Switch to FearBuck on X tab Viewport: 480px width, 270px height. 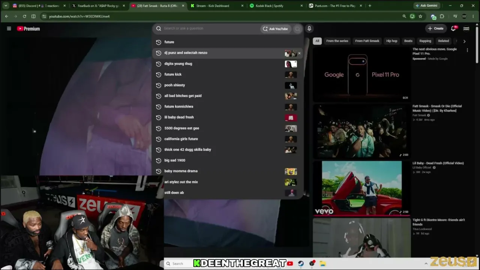click(x=98, y=6)
